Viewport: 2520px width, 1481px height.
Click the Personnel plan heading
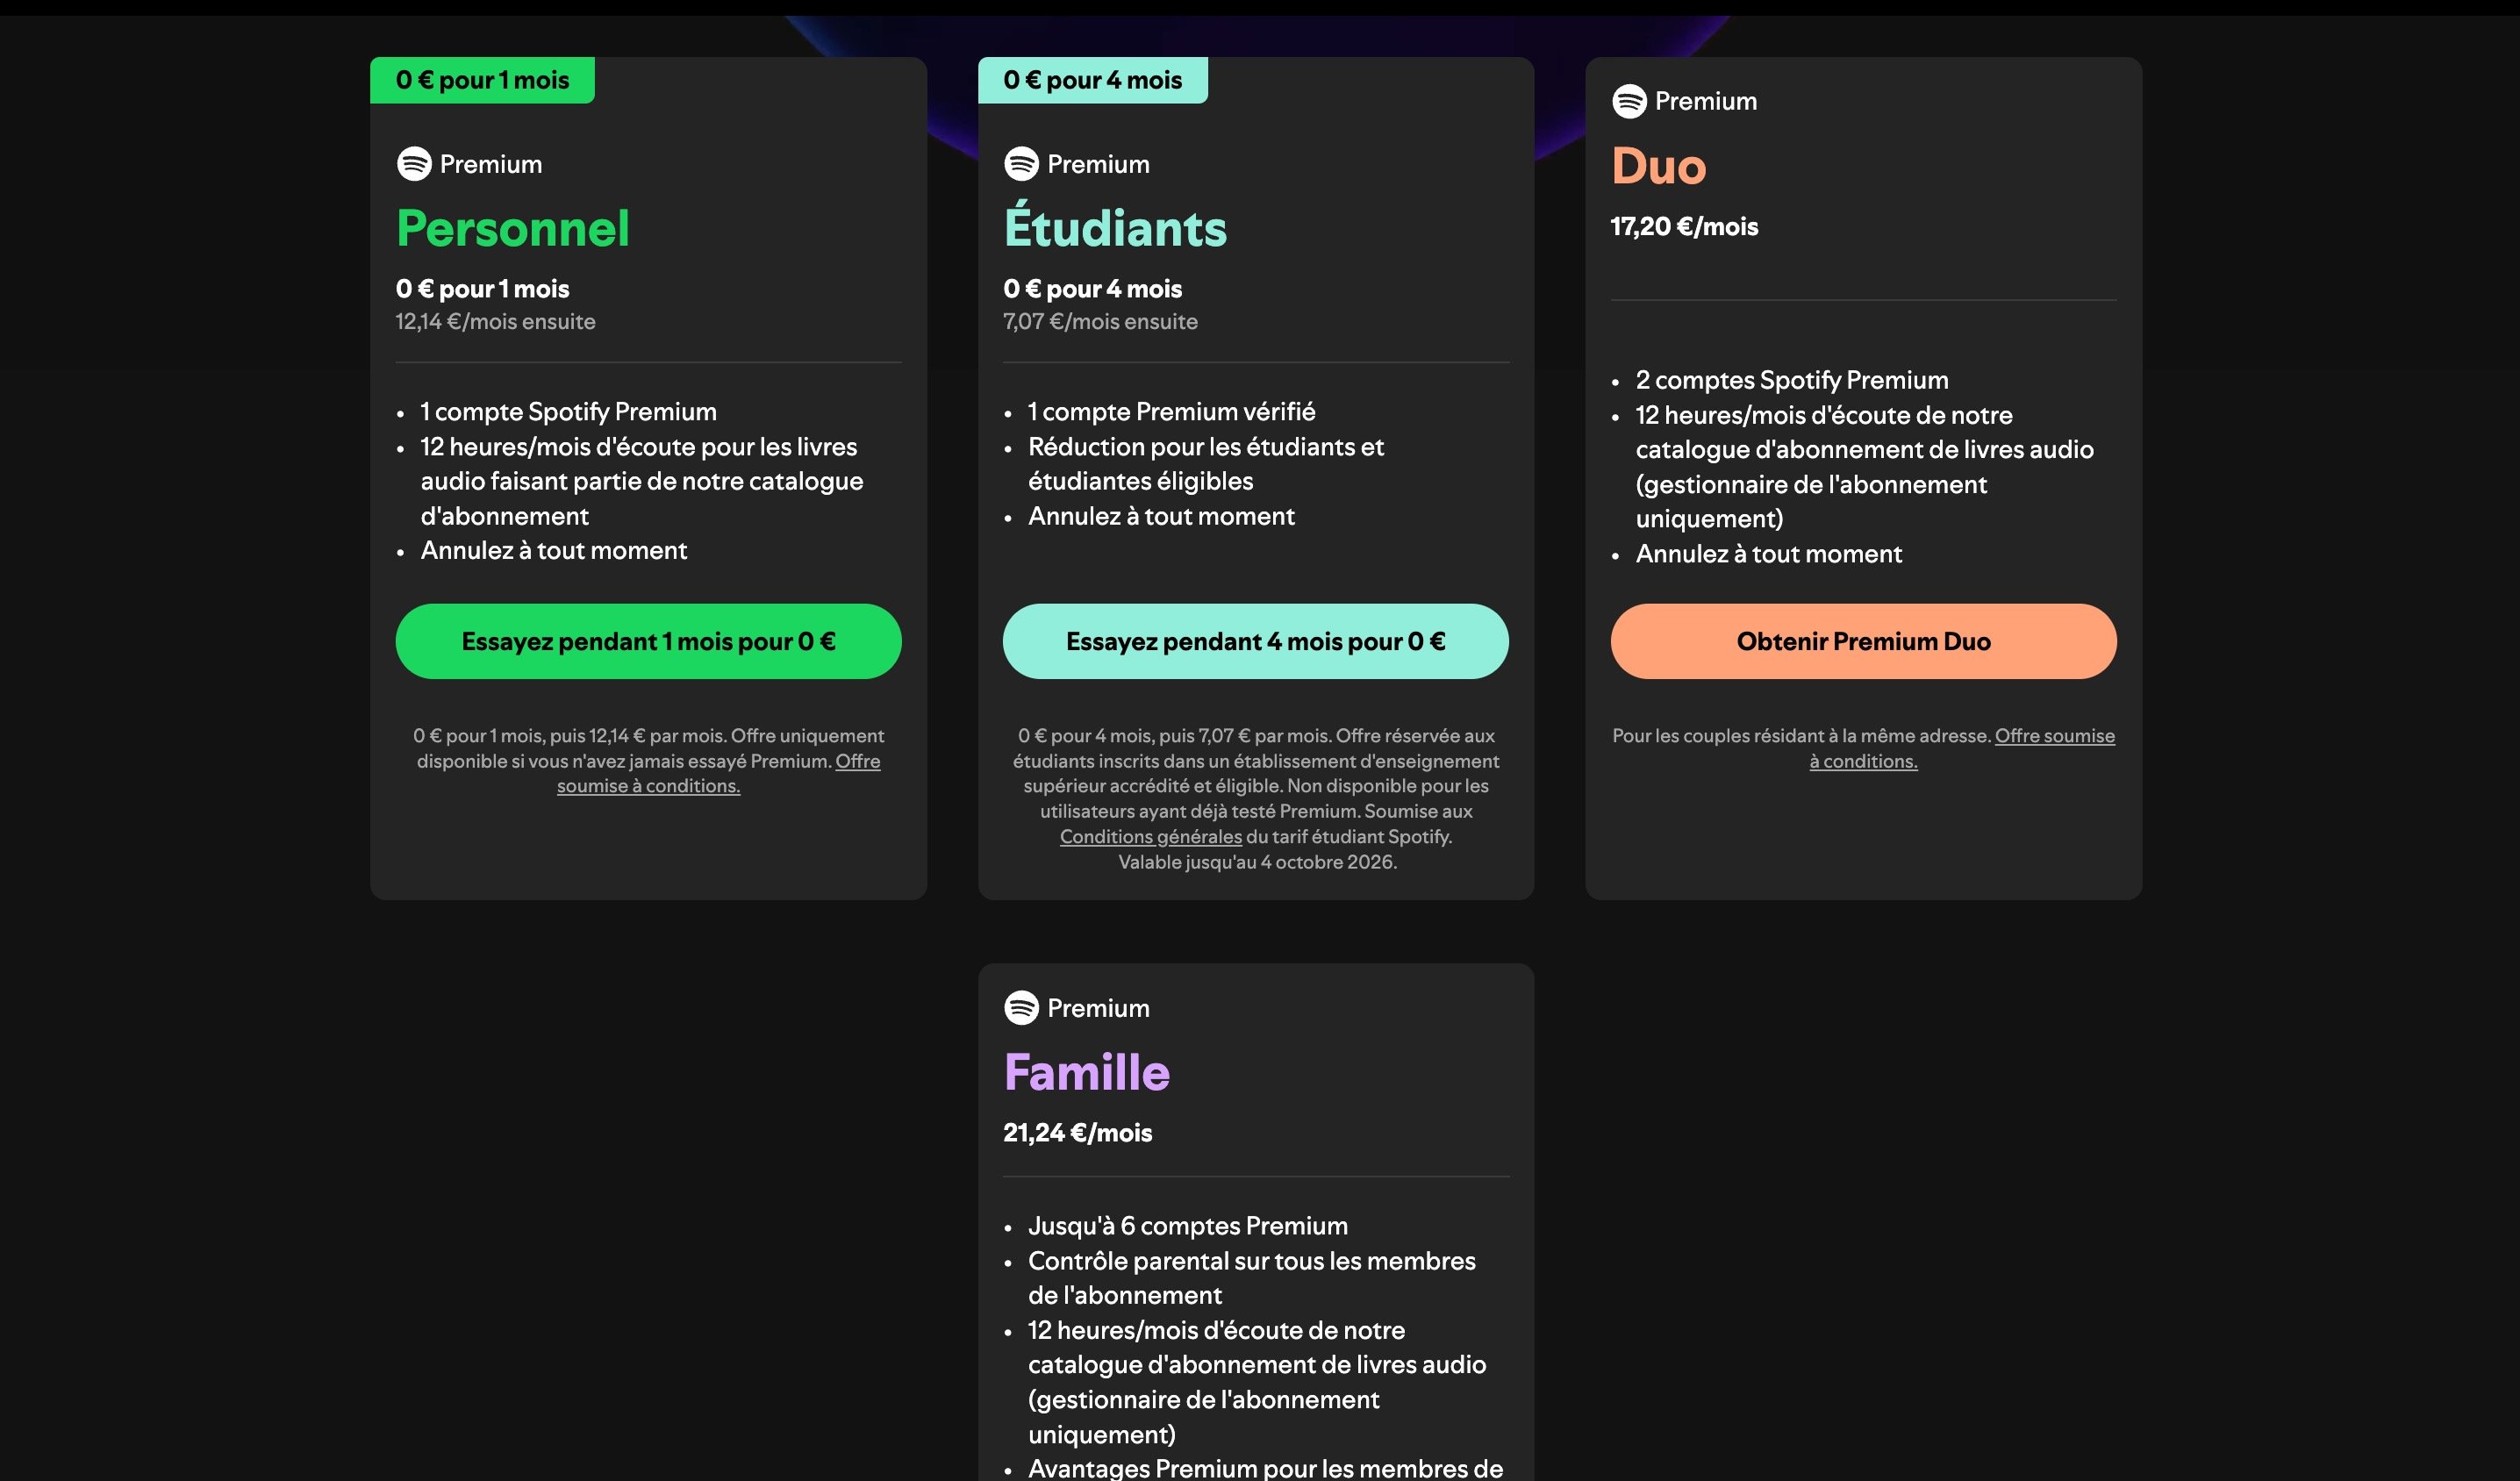[x=513, y=228]
